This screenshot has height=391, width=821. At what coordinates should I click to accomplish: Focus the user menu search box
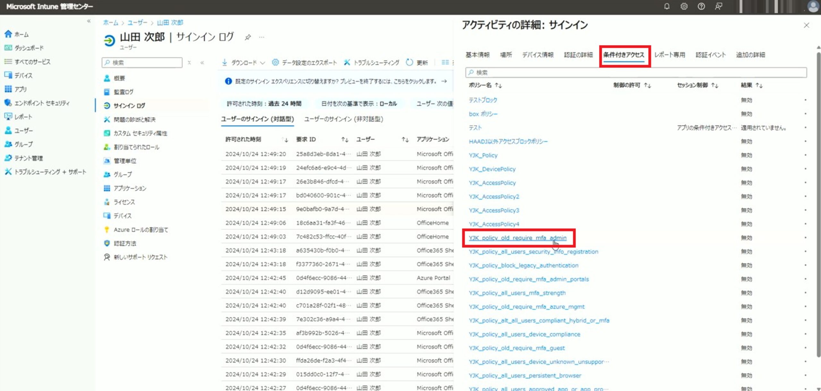tap(142, 62)
